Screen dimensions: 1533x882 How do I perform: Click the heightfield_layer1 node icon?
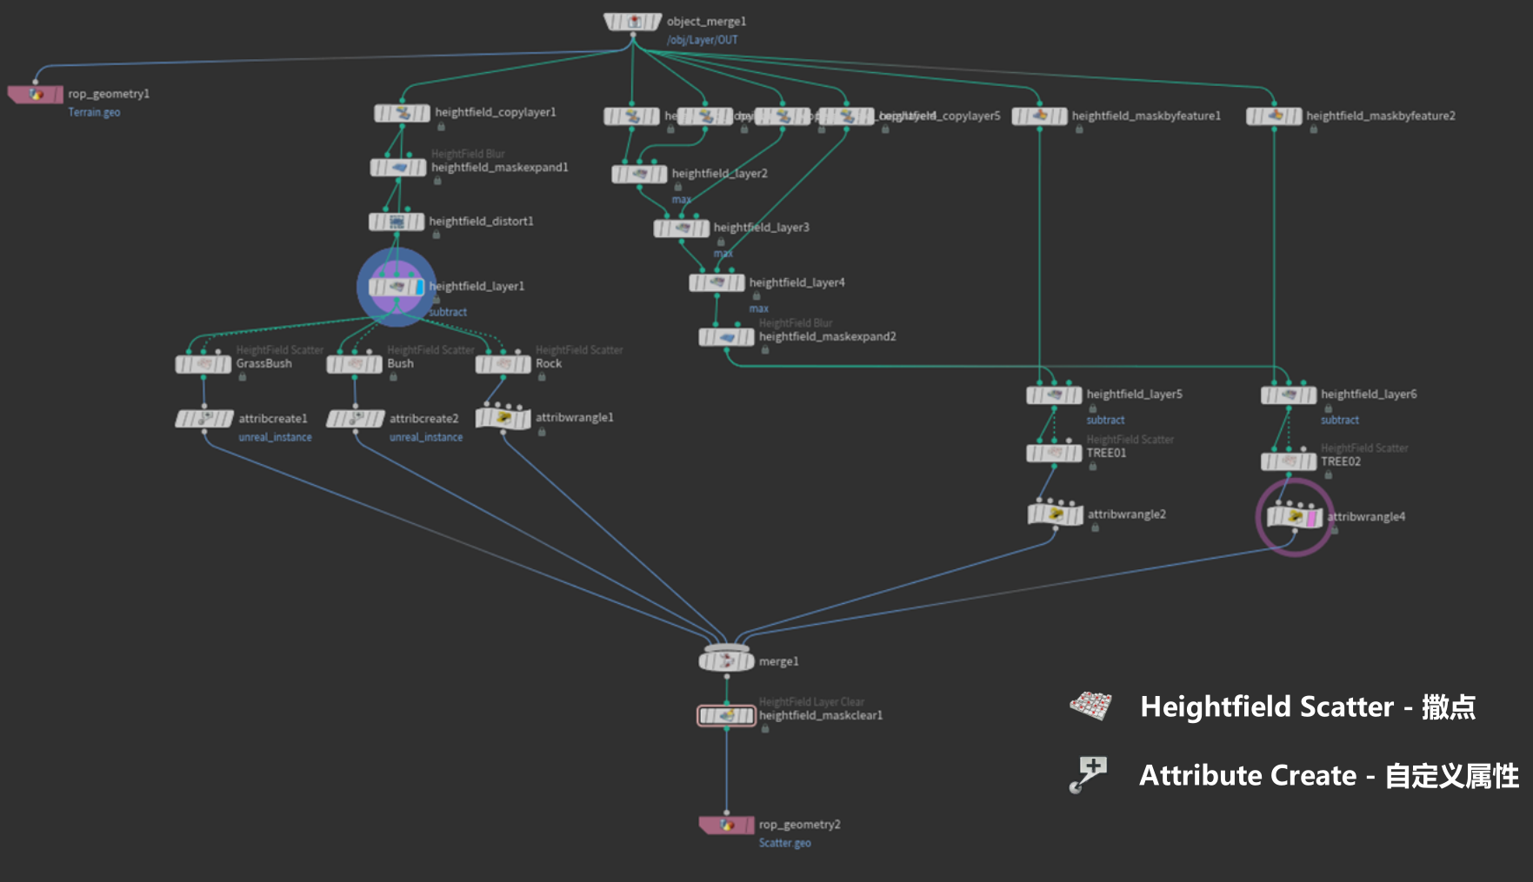pyautogui.click(x=397, y=287)
